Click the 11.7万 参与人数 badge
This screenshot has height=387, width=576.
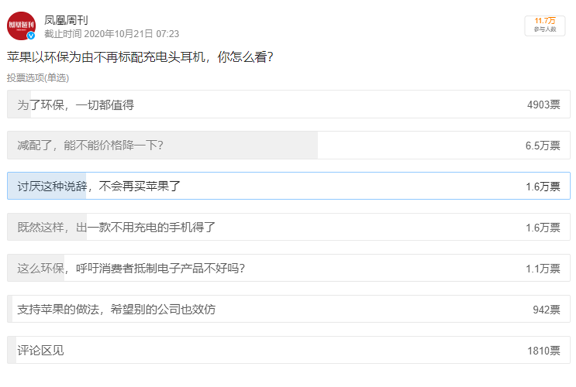click(x=544, y=25)
